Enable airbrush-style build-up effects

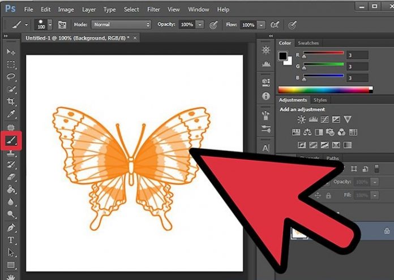275,25
